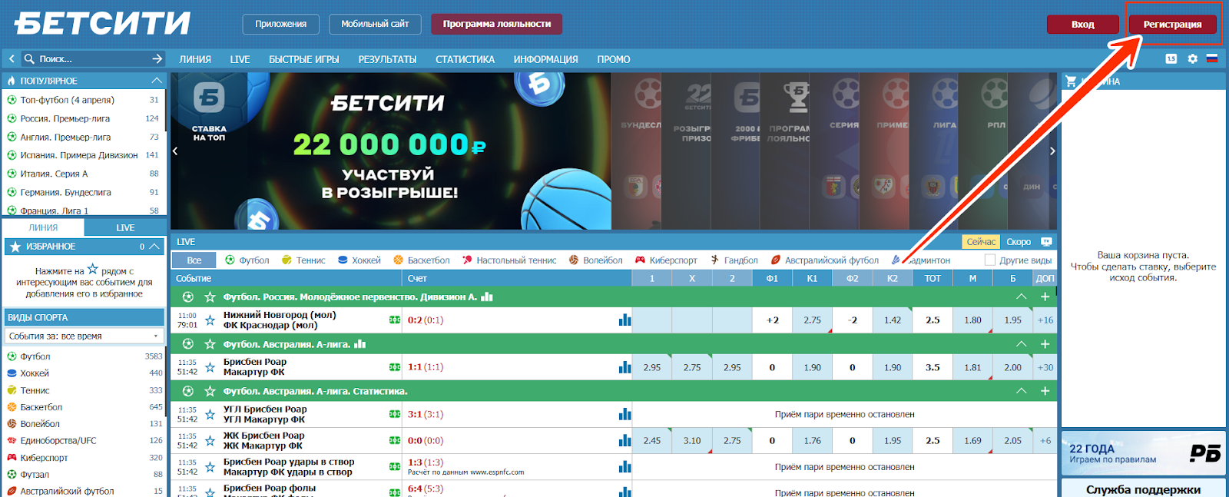Switch to the ЛИНИЯ tab in sidebar

click(x=43, y=228)
